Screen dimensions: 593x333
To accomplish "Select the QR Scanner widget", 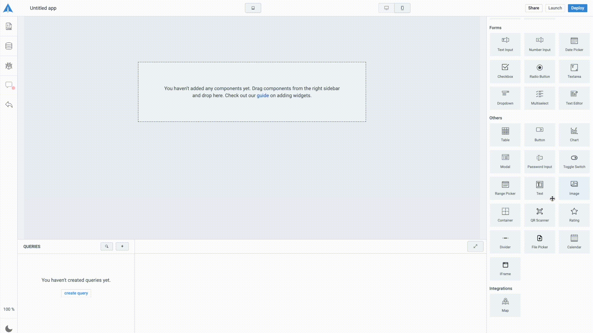I will (540, 215).
